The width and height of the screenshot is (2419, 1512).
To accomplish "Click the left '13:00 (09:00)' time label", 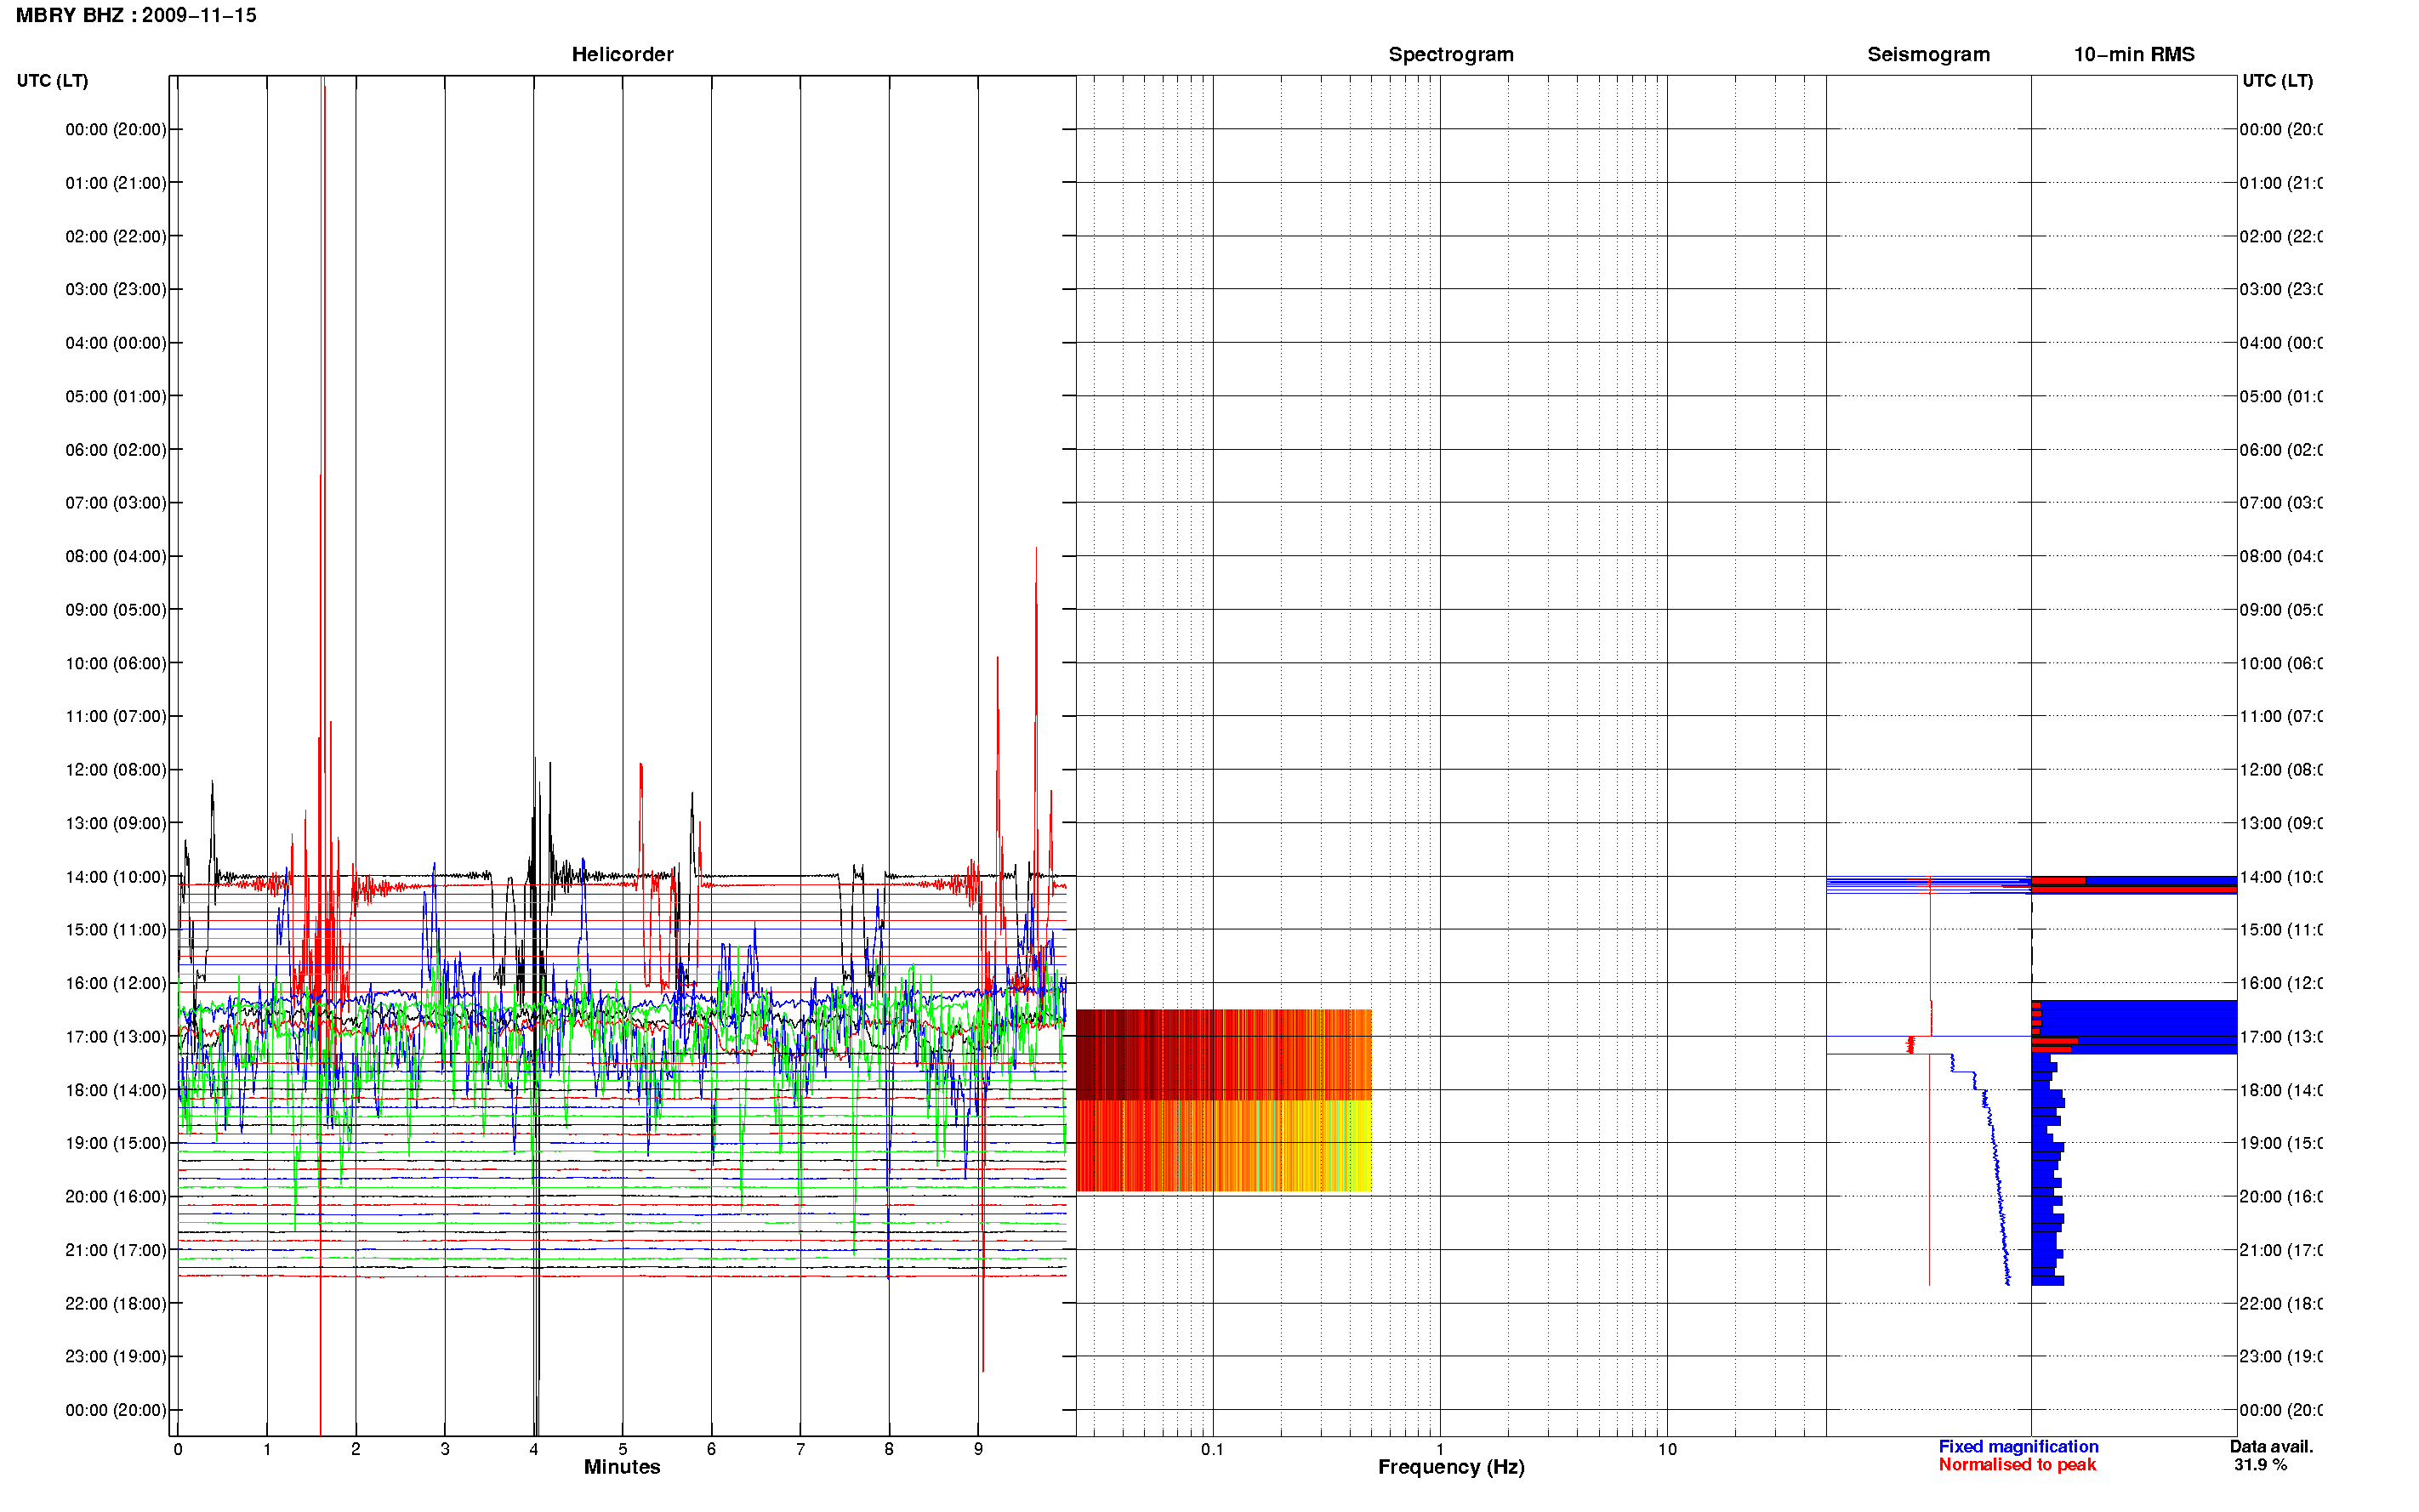I will [116, 823].
